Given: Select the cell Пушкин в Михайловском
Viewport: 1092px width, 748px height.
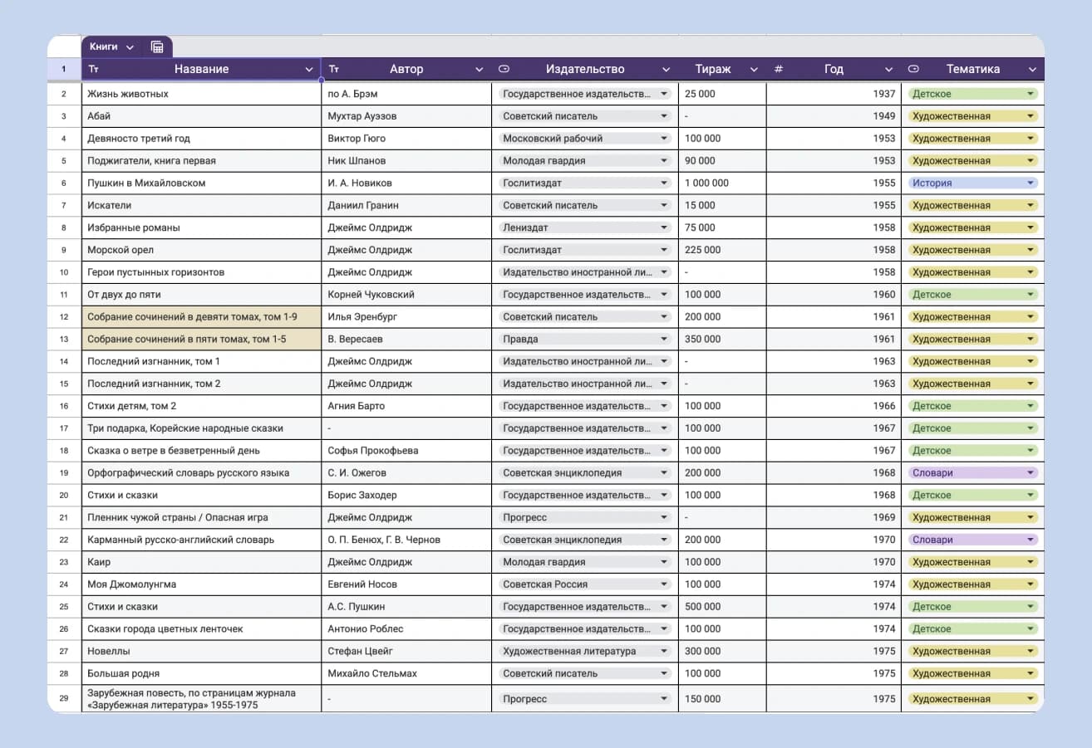Looking at the screenshot, I should pyautogui.click(x=201, y=183).
